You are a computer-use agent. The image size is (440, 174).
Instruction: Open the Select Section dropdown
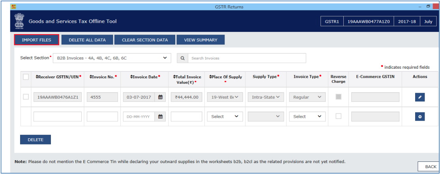pyautogui.click(x=112, y=58)
